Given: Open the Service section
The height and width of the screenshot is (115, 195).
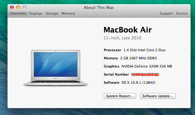Looking at the screenshot, I should point(182,13).
